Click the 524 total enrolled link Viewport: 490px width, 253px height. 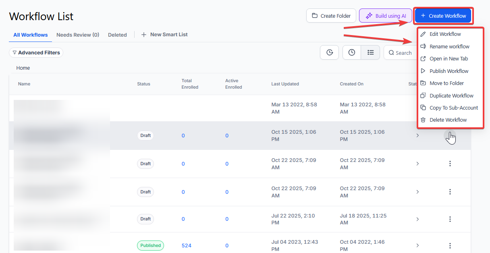[187, 245]
